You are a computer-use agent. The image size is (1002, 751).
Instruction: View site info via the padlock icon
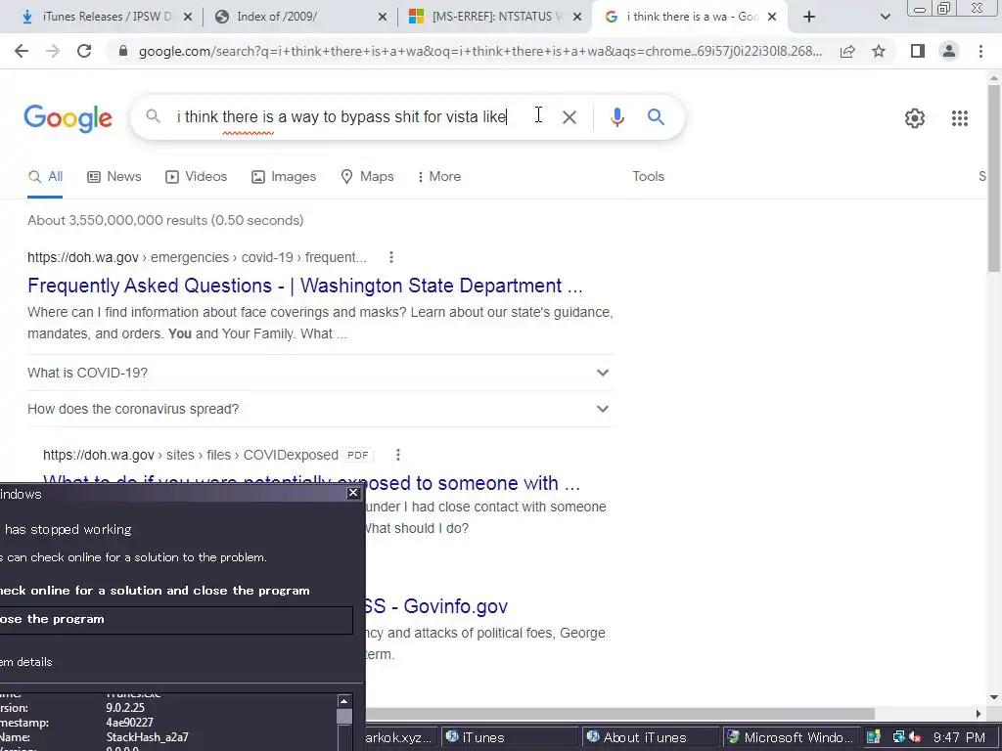click(122, 51)
